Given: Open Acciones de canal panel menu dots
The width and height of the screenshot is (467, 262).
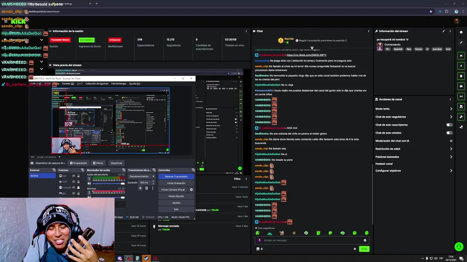Looking at the screenshot, I should [450, 99].
